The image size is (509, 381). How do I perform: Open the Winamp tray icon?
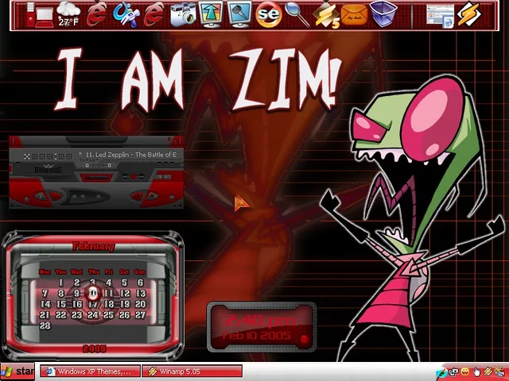coord(488,371)
